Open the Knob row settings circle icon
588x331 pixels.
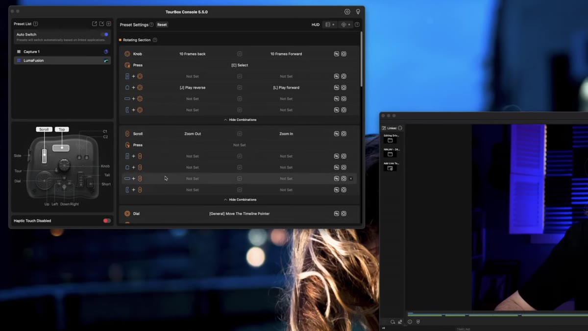[x=344, y=54]
